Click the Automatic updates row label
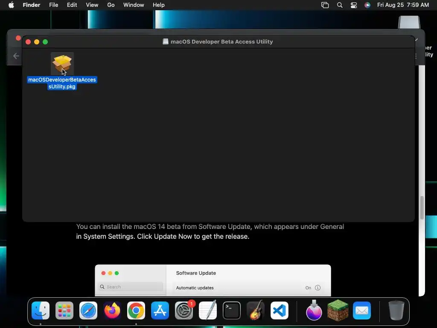437x328 pixels. [x=195, y=288]
